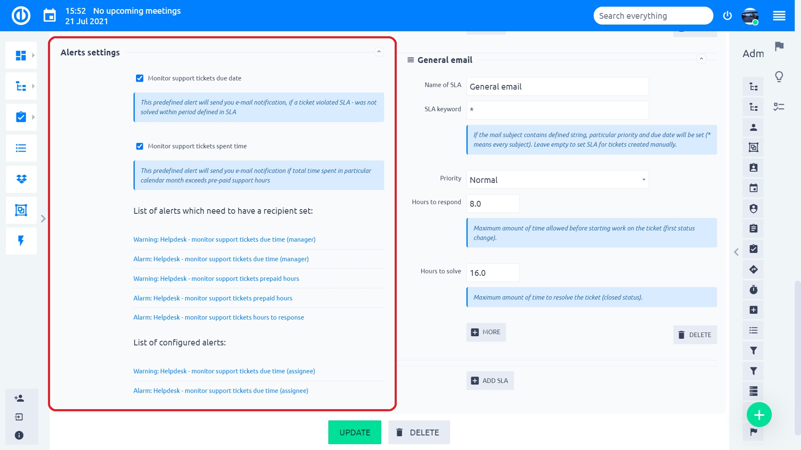Screen dimensions: 801x450
Task: Open Alarm monitor tickets hours to response
Action: [219, 317]
